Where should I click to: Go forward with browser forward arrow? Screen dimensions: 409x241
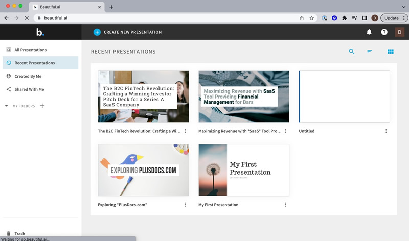[16, 18]
